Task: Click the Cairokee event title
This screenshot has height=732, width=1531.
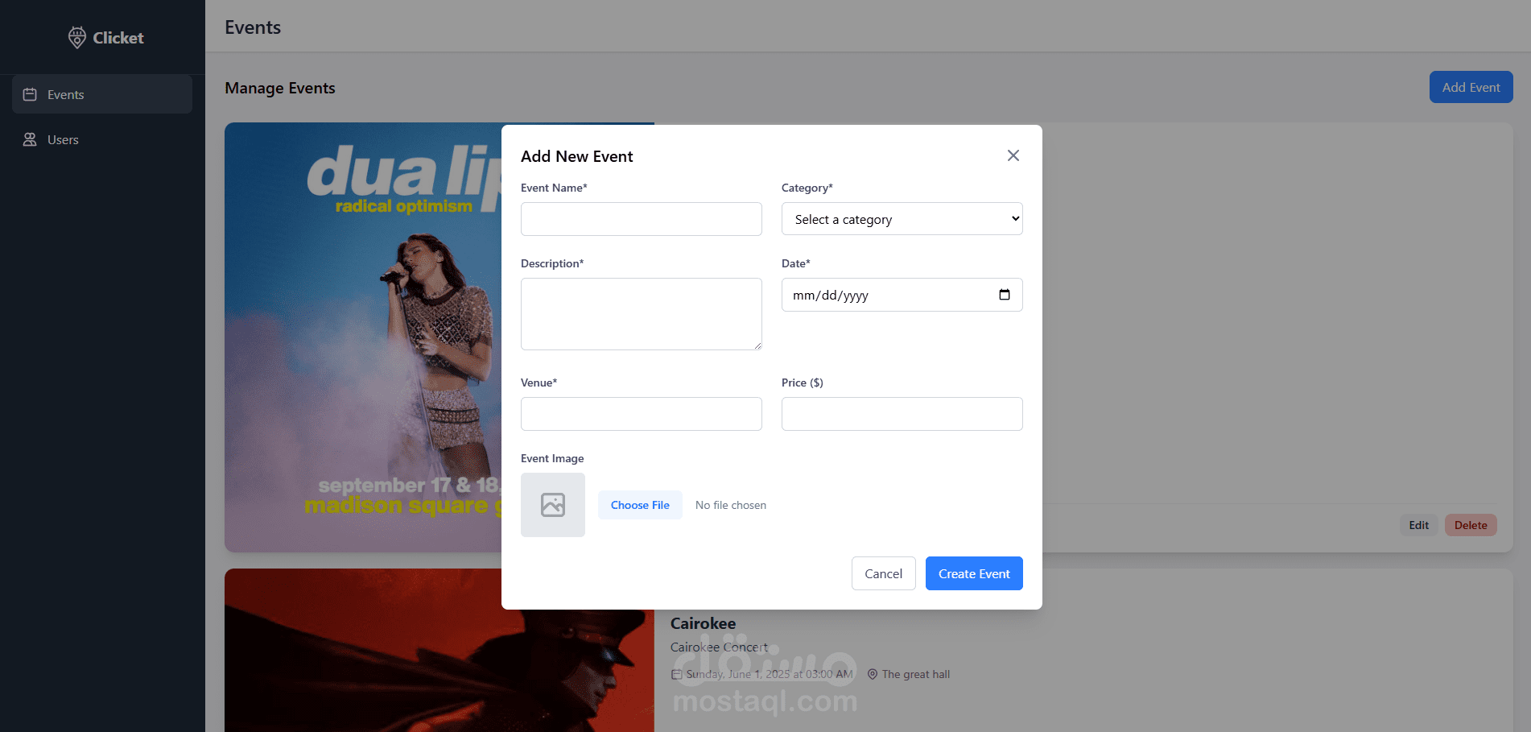Action: [703, 623]
